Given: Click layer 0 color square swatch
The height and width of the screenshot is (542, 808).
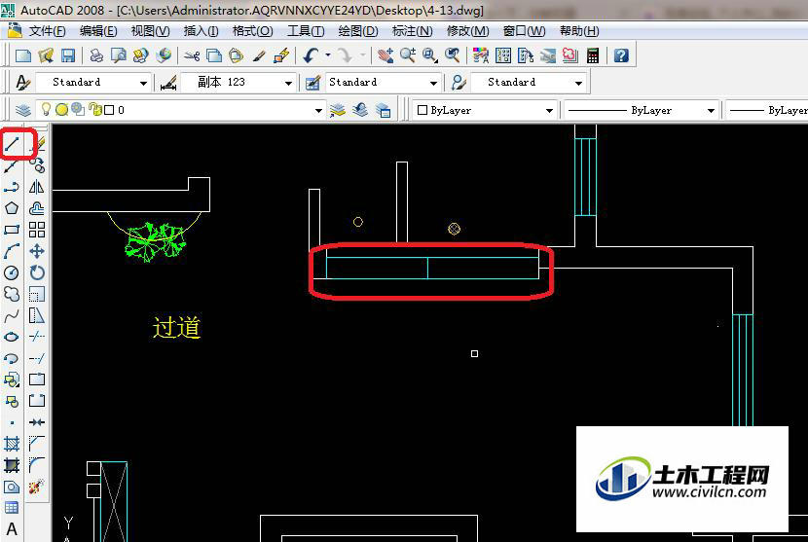Looking at the screenshot, I should 109,110.
